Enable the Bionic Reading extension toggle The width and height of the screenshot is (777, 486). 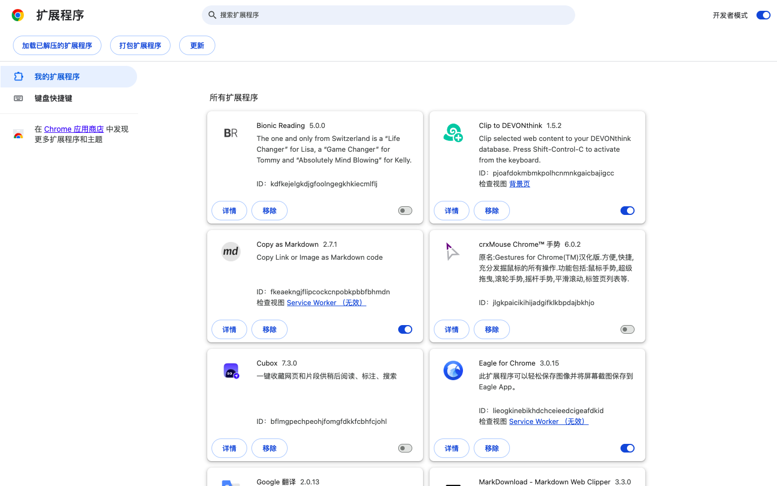tap(405, 210)
